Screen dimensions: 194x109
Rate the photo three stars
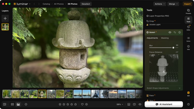68,104
